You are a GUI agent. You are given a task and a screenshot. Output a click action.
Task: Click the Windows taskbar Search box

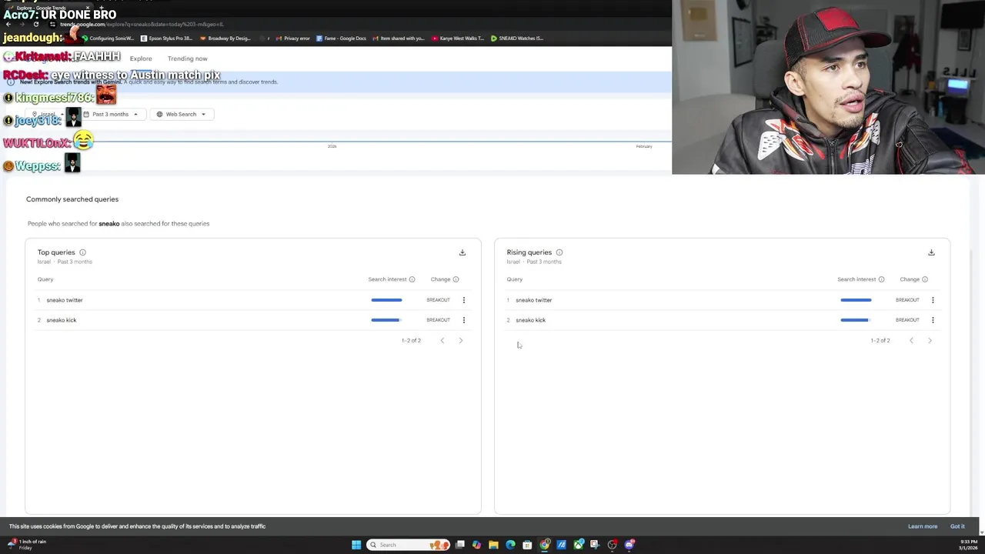(408, 545)
